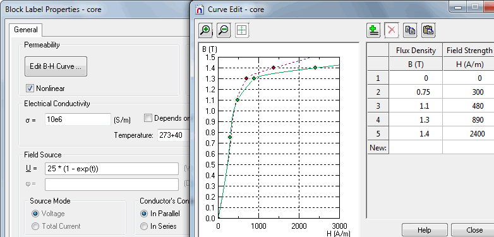
Task: Select row header 5 in curve table
Action: tap(378, 133)
